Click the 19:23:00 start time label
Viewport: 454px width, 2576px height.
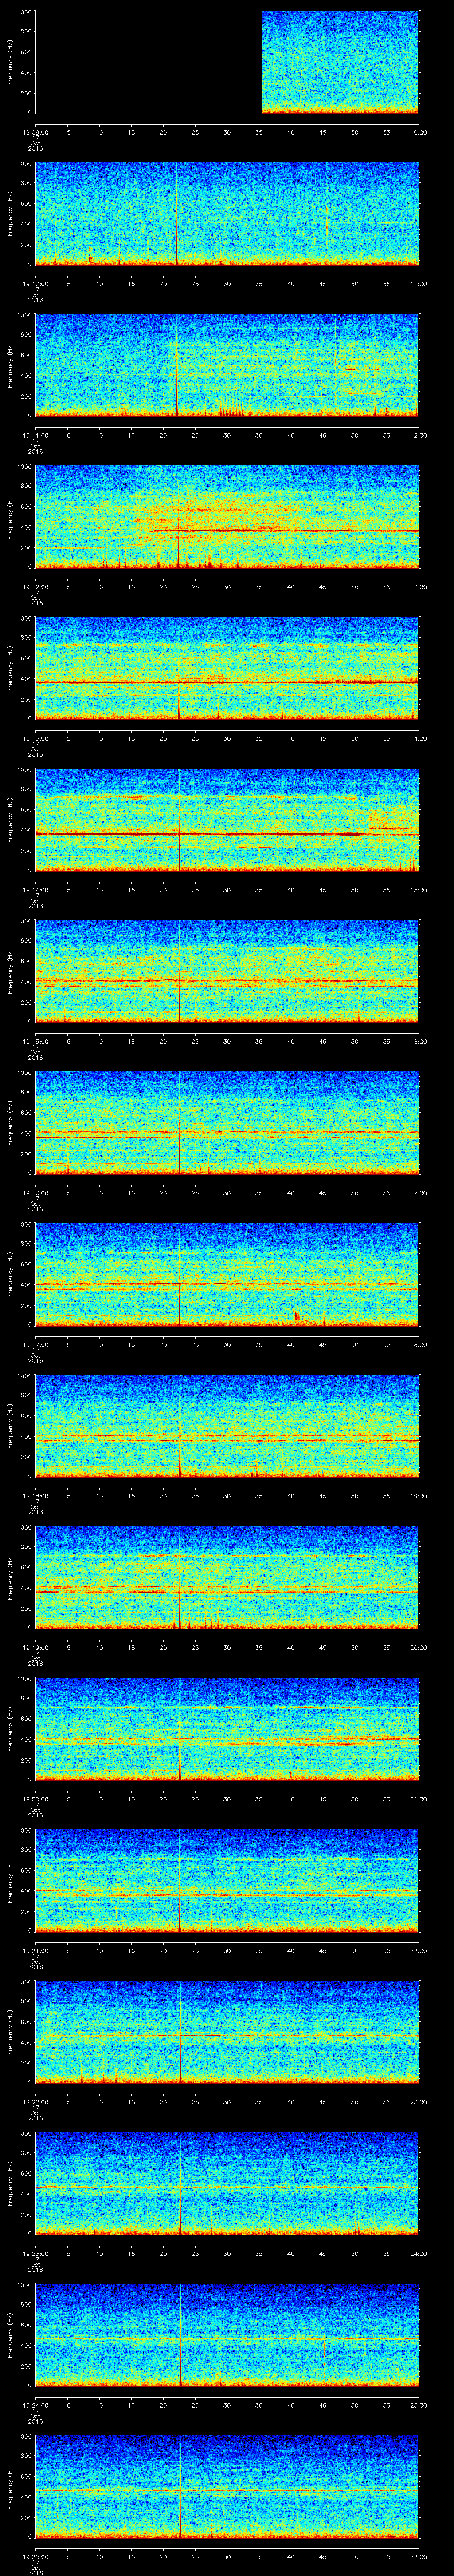tap(35, 2254)
